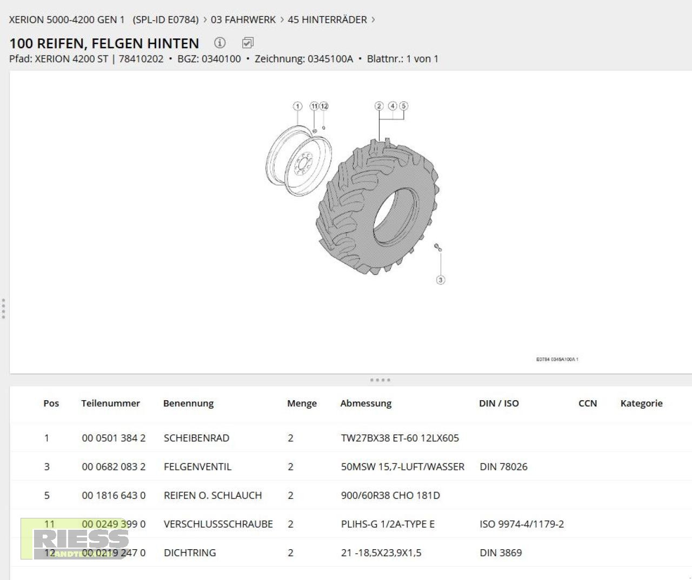Select REIFEN O. SCHLAUCH row name

click(x=212, y=495)
